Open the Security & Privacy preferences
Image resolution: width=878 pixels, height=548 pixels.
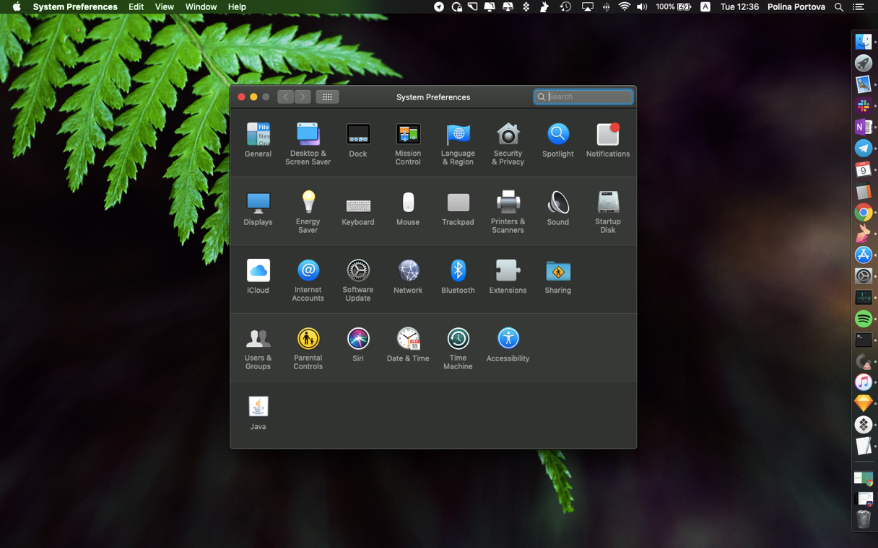[x=508, y=143]
